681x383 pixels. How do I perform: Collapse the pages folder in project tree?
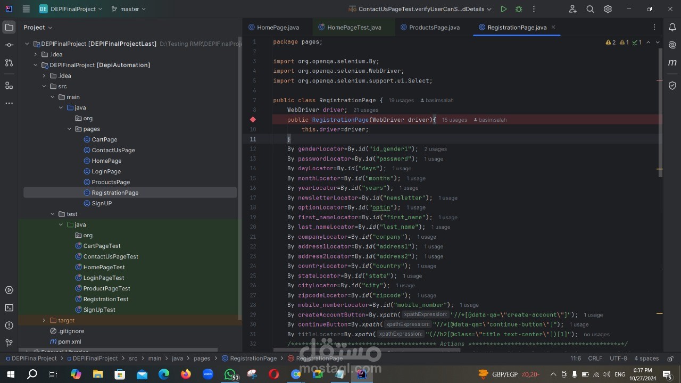pyautogui.click(x=69, y=129)
